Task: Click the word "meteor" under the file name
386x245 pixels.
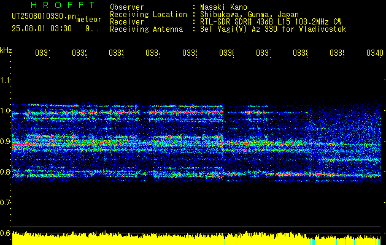Action: (89, 20)
